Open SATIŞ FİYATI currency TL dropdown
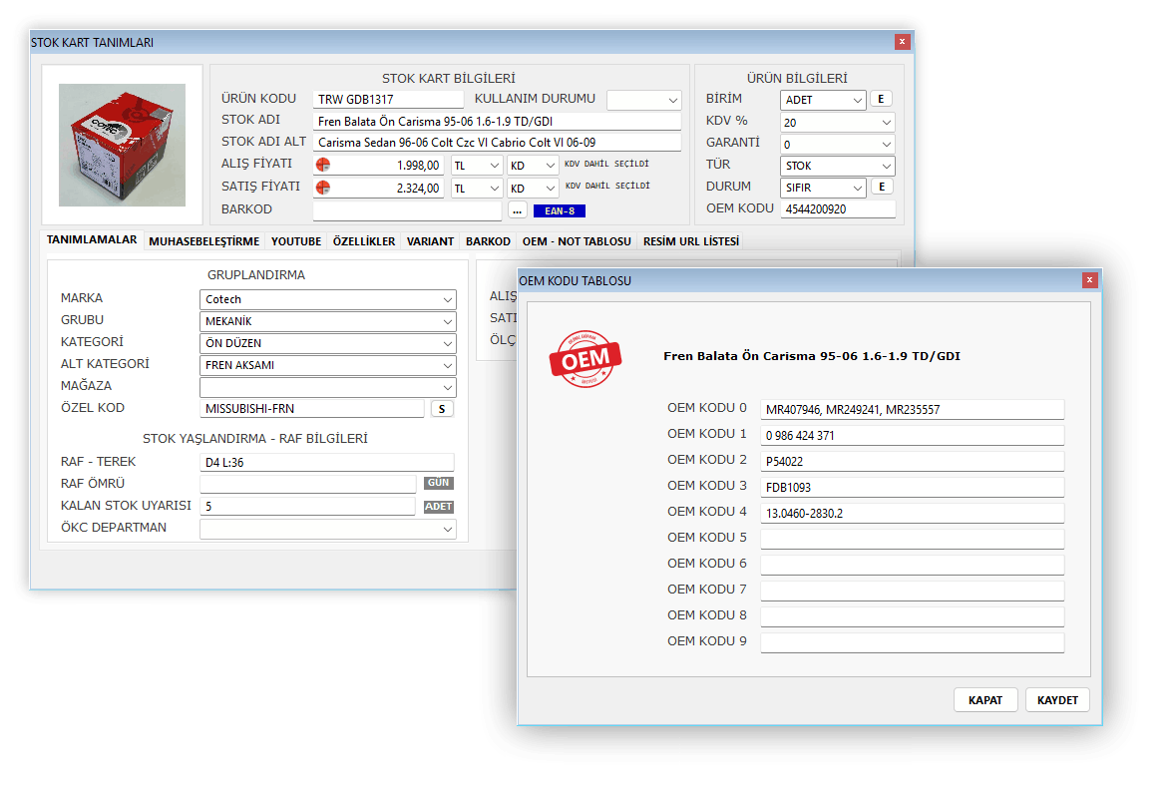Image resolution: width=1172 pixels, height=795 pixels. 477,189
